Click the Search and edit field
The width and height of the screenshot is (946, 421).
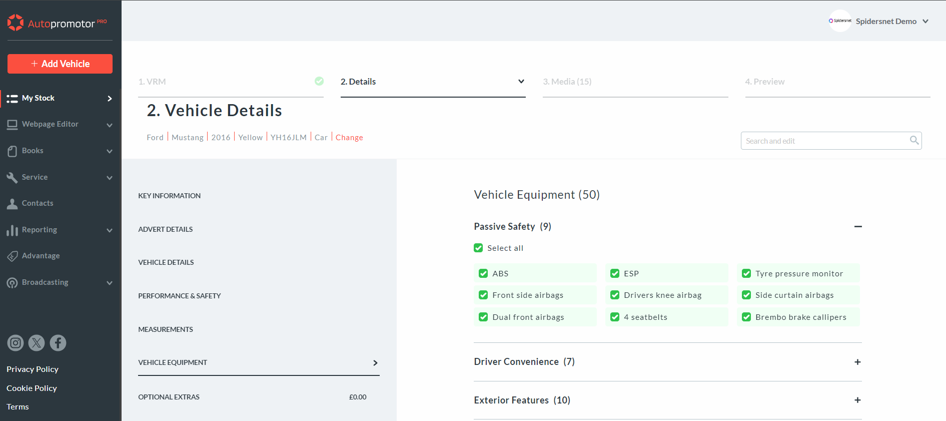pyautogui.click(x=824, y=141)
